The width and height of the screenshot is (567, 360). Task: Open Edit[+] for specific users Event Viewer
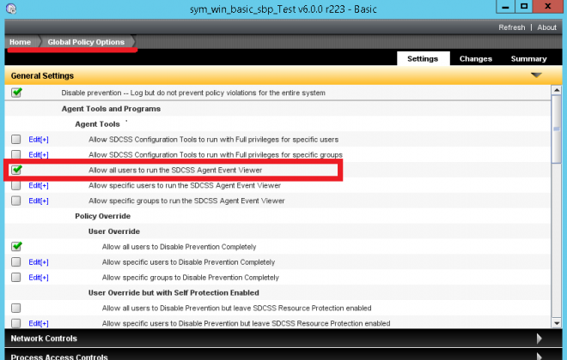point(39,185)
